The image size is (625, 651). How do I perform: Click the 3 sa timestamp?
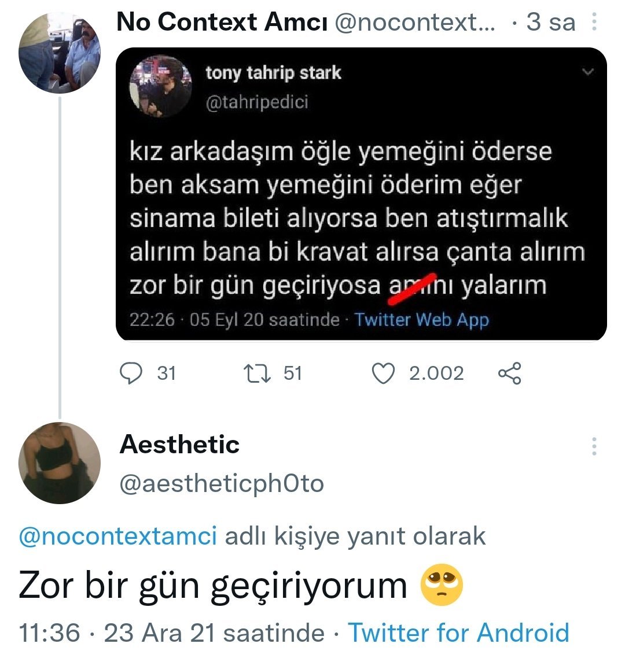pyautogui.click(x=550, y=23)
